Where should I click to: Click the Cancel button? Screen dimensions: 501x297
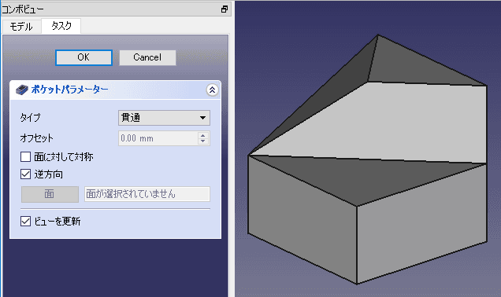pyautogui.click(x=147, y=57)
